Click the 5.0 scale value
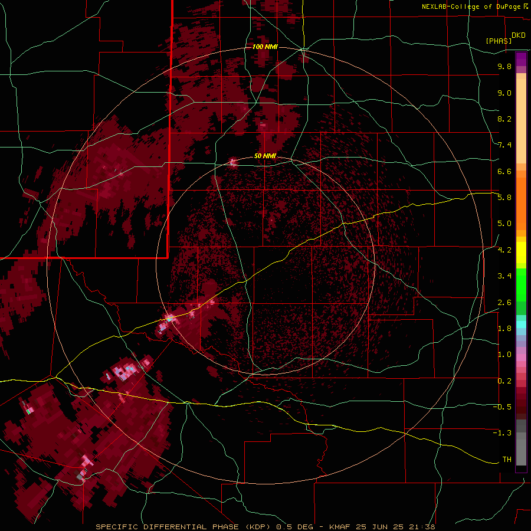 pyautogui.click(x=504, y=224)
